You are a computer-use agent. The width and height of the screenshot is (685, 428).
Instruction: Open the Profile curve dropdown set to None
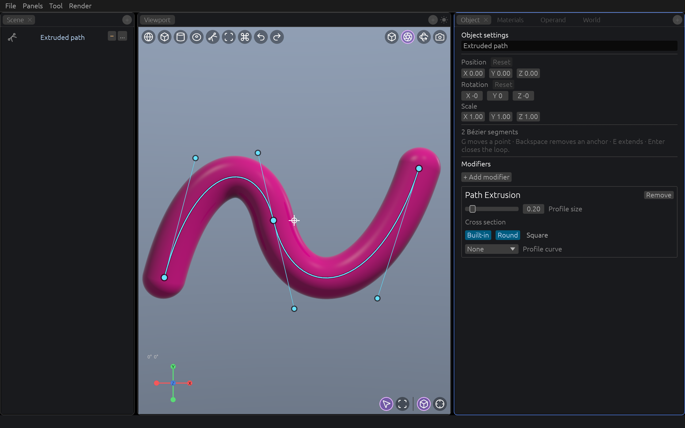click(x=491, y=249)
